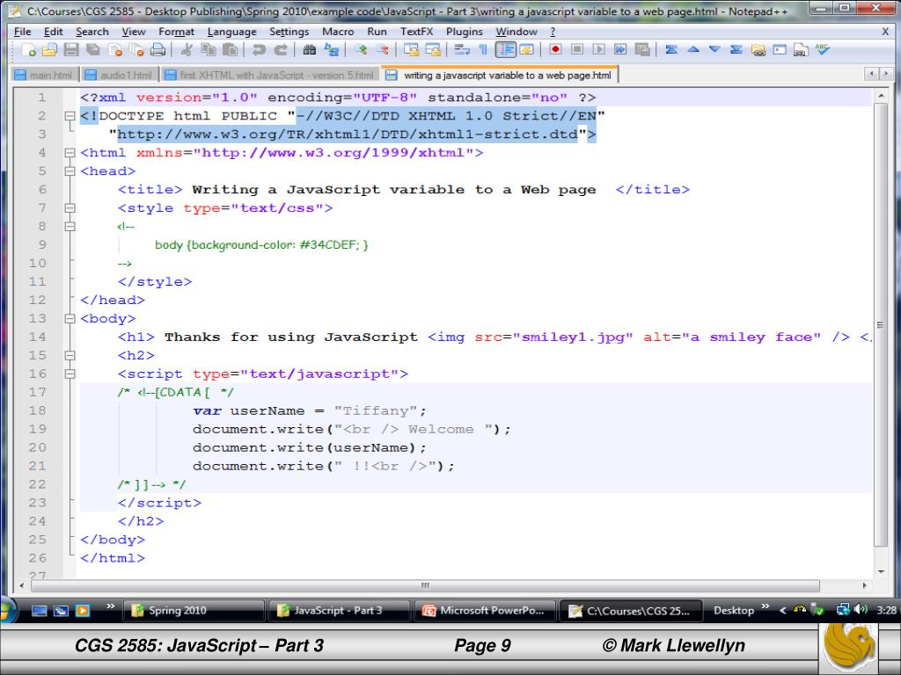Click the Stop macro recording icon
Viewport: 901px width, 675px height.
[577, 50]
